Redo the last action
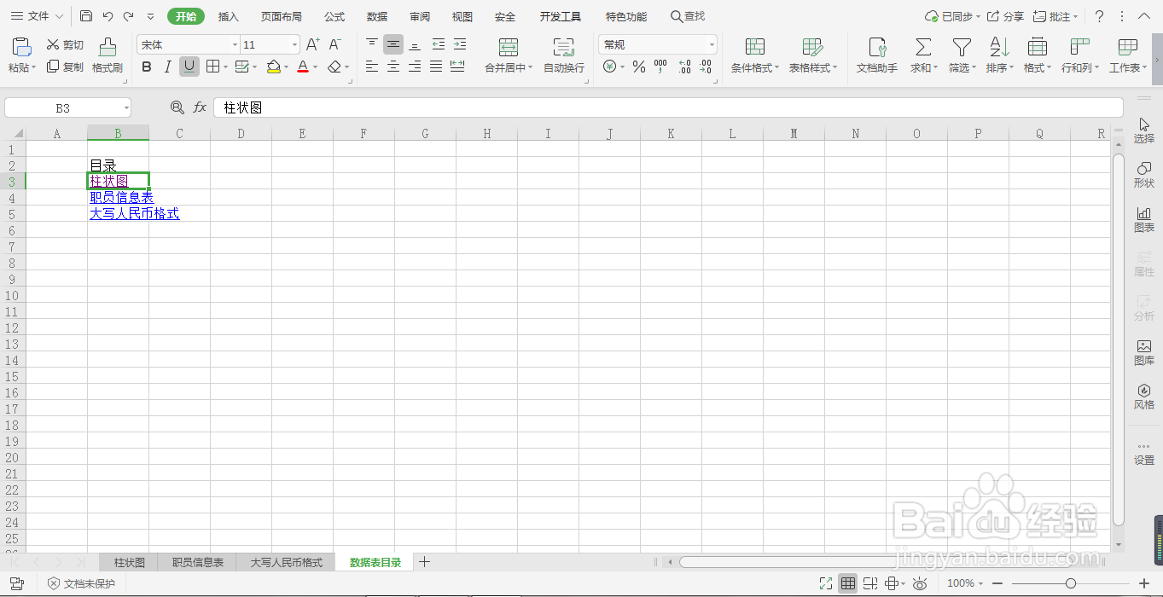 [x=129, y=16]
